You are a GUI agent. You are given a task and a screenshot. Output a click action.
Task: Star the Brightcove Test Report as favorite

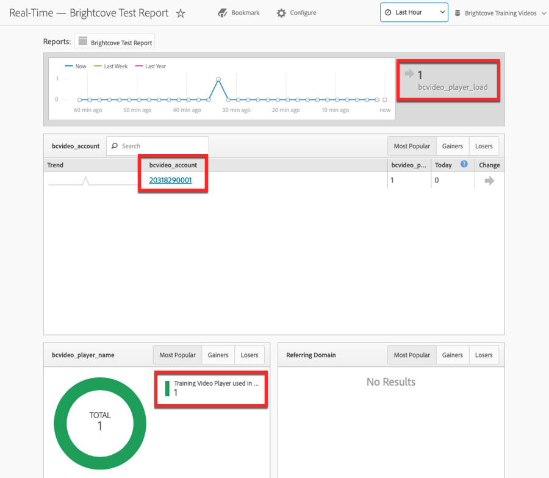point(181,12)
